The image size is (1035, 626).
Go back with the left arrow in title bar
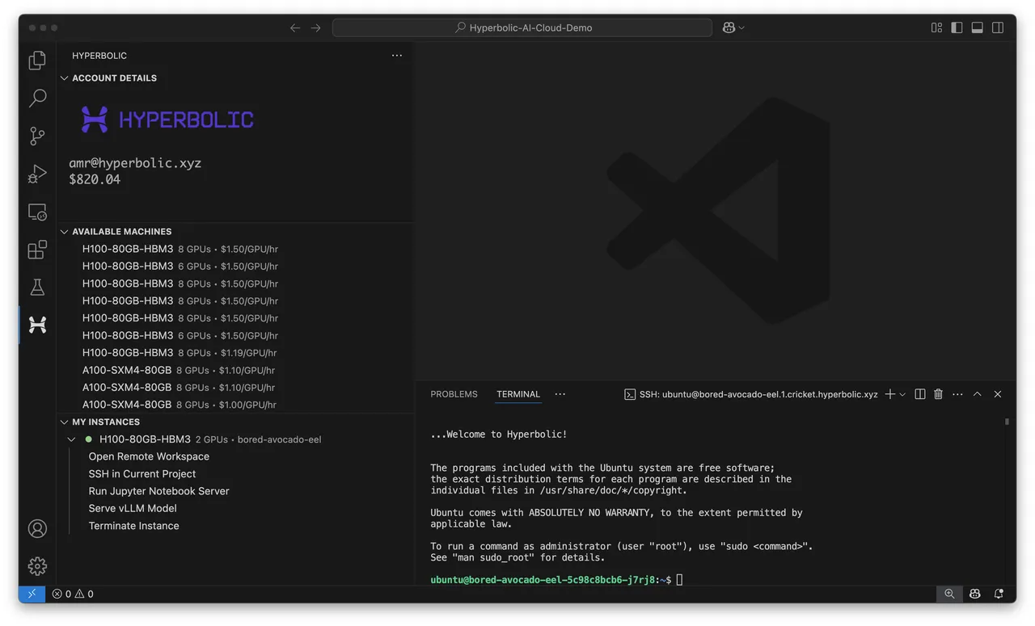point(295,27)
